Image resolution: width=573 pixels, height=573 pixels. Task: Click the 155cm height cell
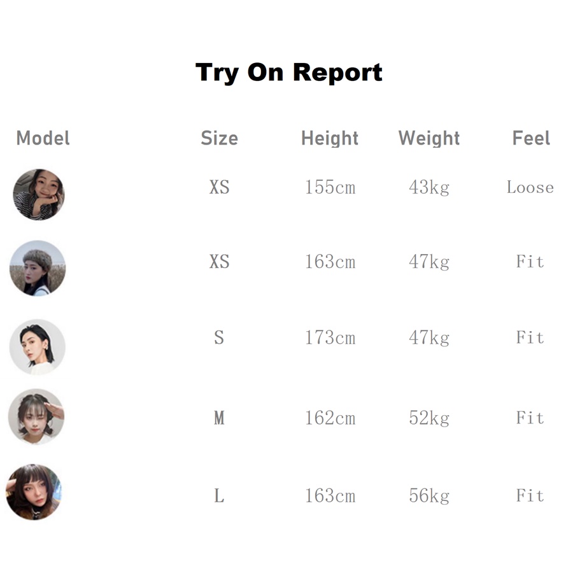(x=330, y=188)
